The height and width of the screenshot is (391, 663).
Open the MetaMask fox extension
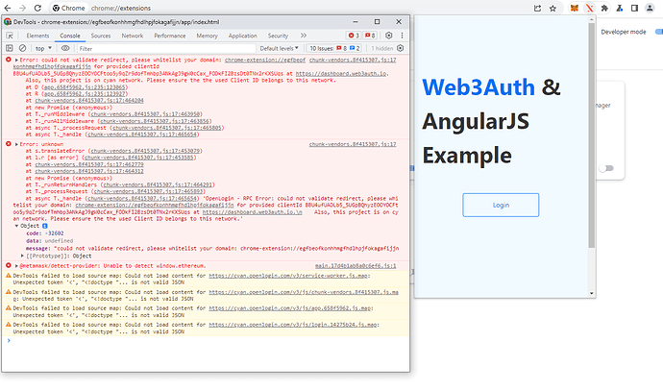[x=575, y=8]
